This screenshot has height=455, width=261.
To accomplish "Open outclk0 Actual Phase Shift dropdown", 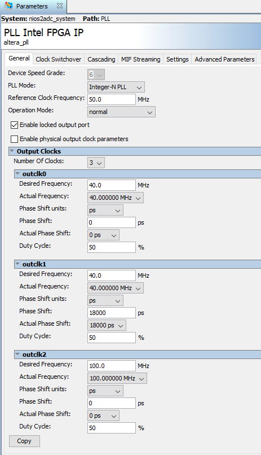I will coord(103,235).
